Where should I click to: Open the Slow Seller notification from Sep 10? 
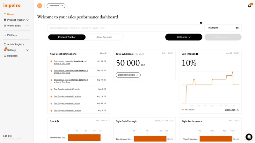(71, 81)
